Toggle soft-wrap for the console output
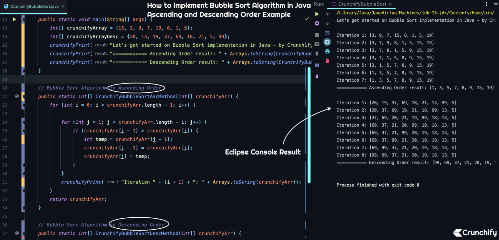Screen dimensions: 499x240 click(327, 33)
